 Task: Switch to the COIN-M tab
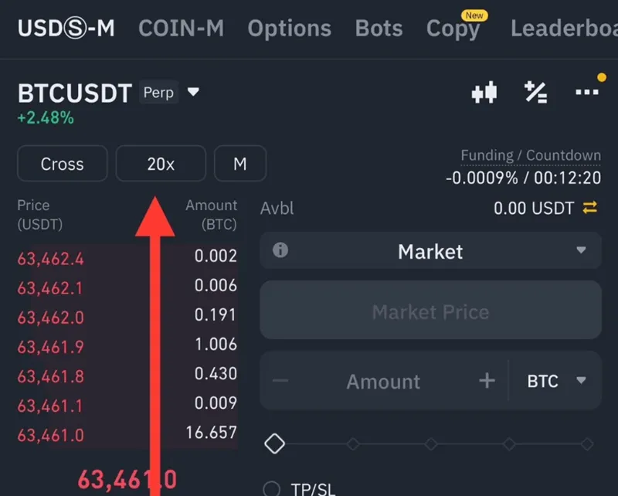[x=181, y=29]
